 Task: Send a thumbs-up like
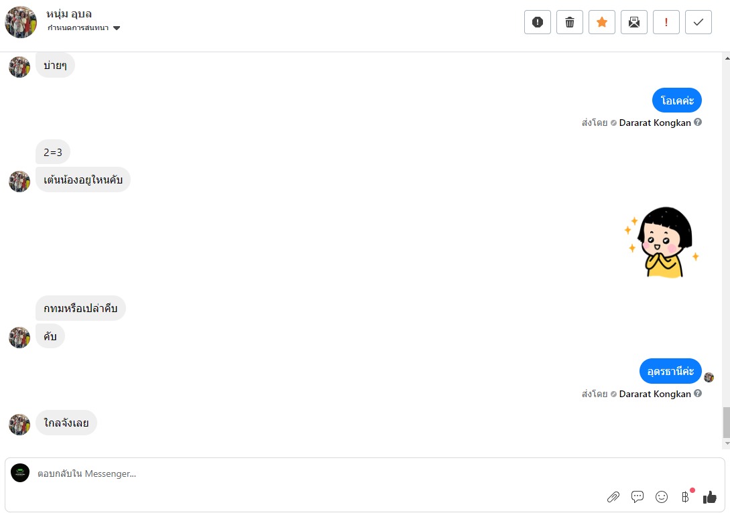pos(710,497)
